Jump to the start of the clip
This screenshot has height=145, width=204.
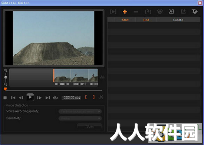tap(13, 98)
